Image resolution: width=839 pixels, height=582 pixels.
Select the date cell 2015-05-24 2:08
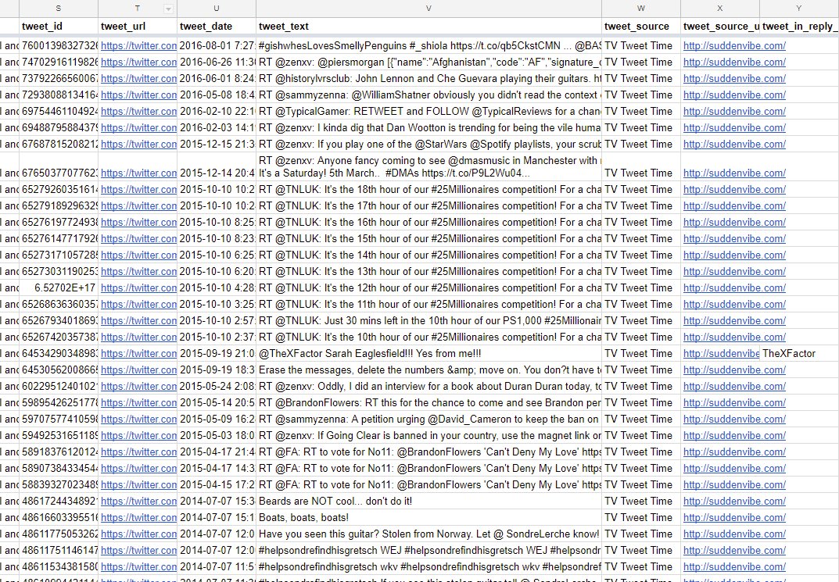(x=216, y=386)
